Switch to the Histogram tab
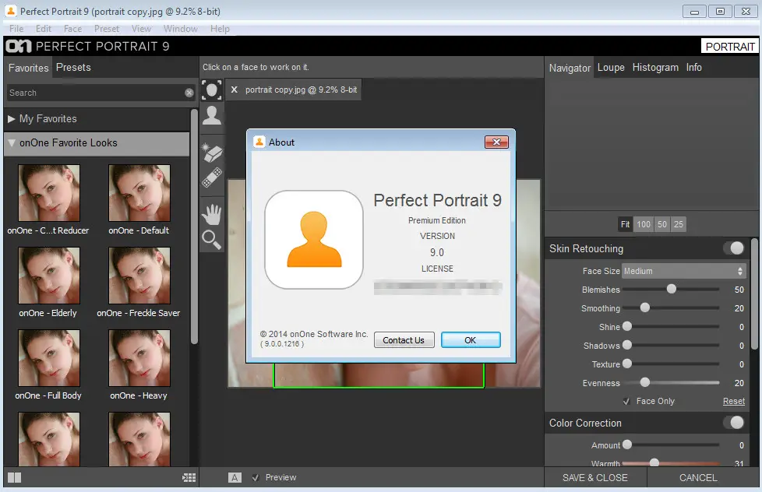The width and height of the screenshot is (762, 492). [x=655, y=68]
